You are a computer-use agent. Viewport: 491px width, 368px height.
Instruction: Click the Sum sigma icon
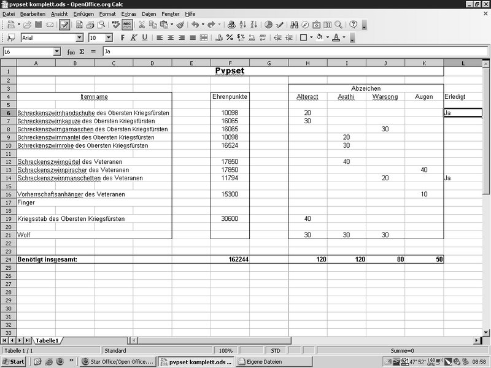82,52
